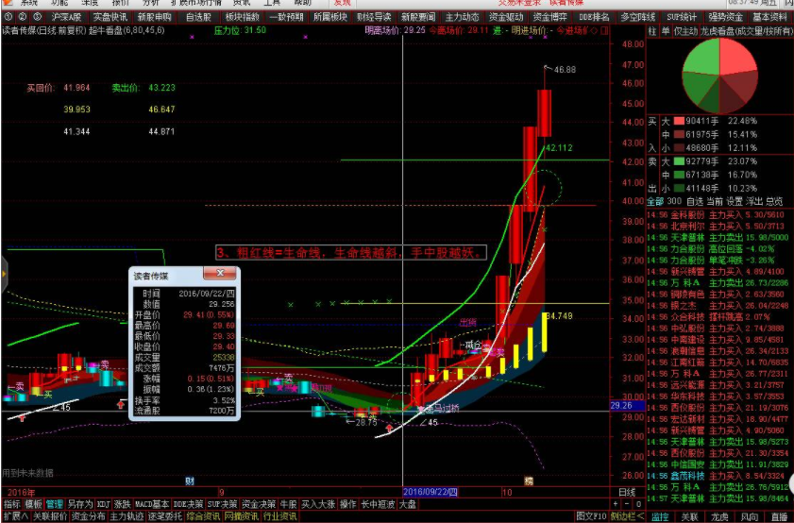The width and height of the screenshot is (794, 523).
Task: Open 一致预期 in the toolbar
Action: point(286,17)
